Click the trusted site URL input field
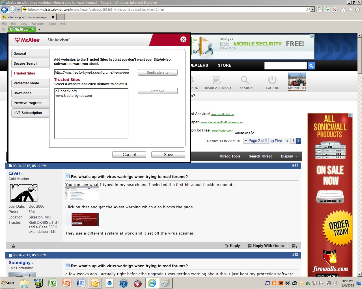 click(x=92, y=72)
